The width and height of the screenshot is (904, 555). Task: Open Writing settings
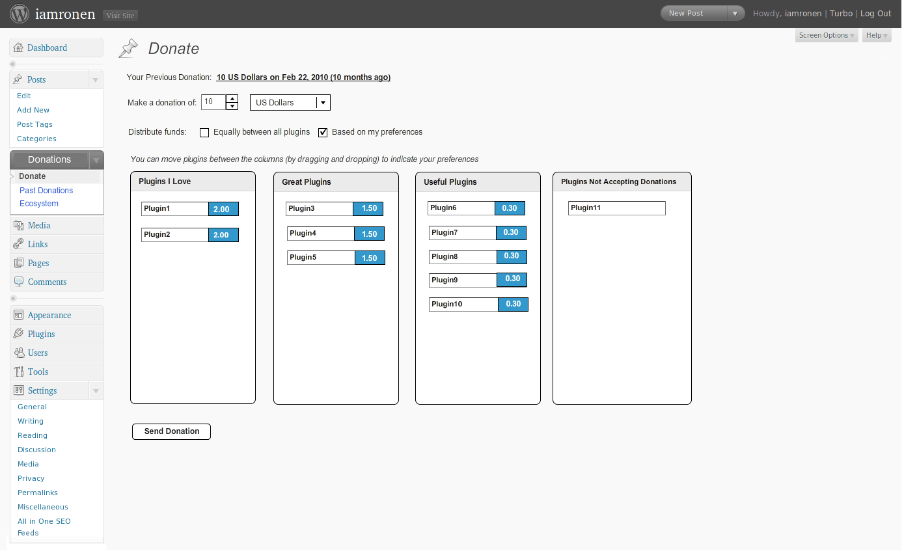click(31, 421)
